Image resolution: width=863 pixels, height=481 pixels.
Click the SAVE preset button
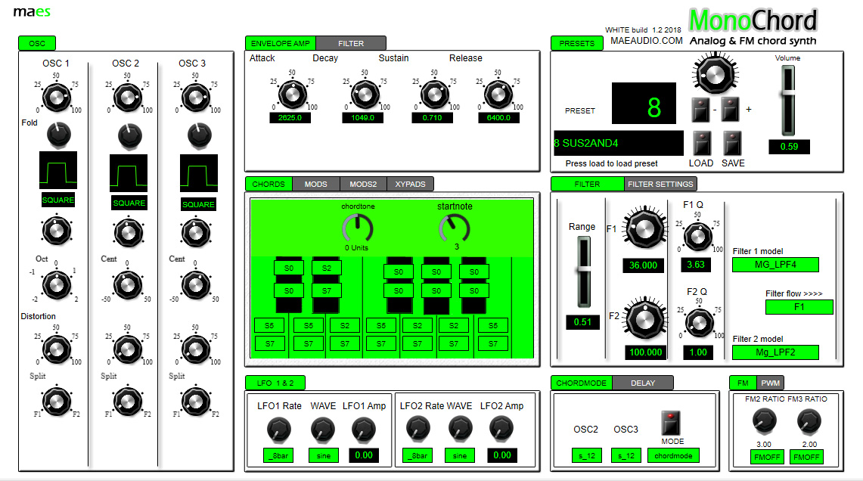tap(732, 144)
